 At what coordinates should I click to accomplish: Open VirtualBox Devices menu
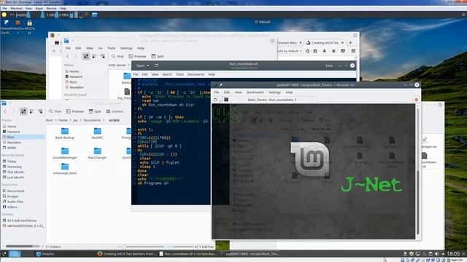point(51,8)
